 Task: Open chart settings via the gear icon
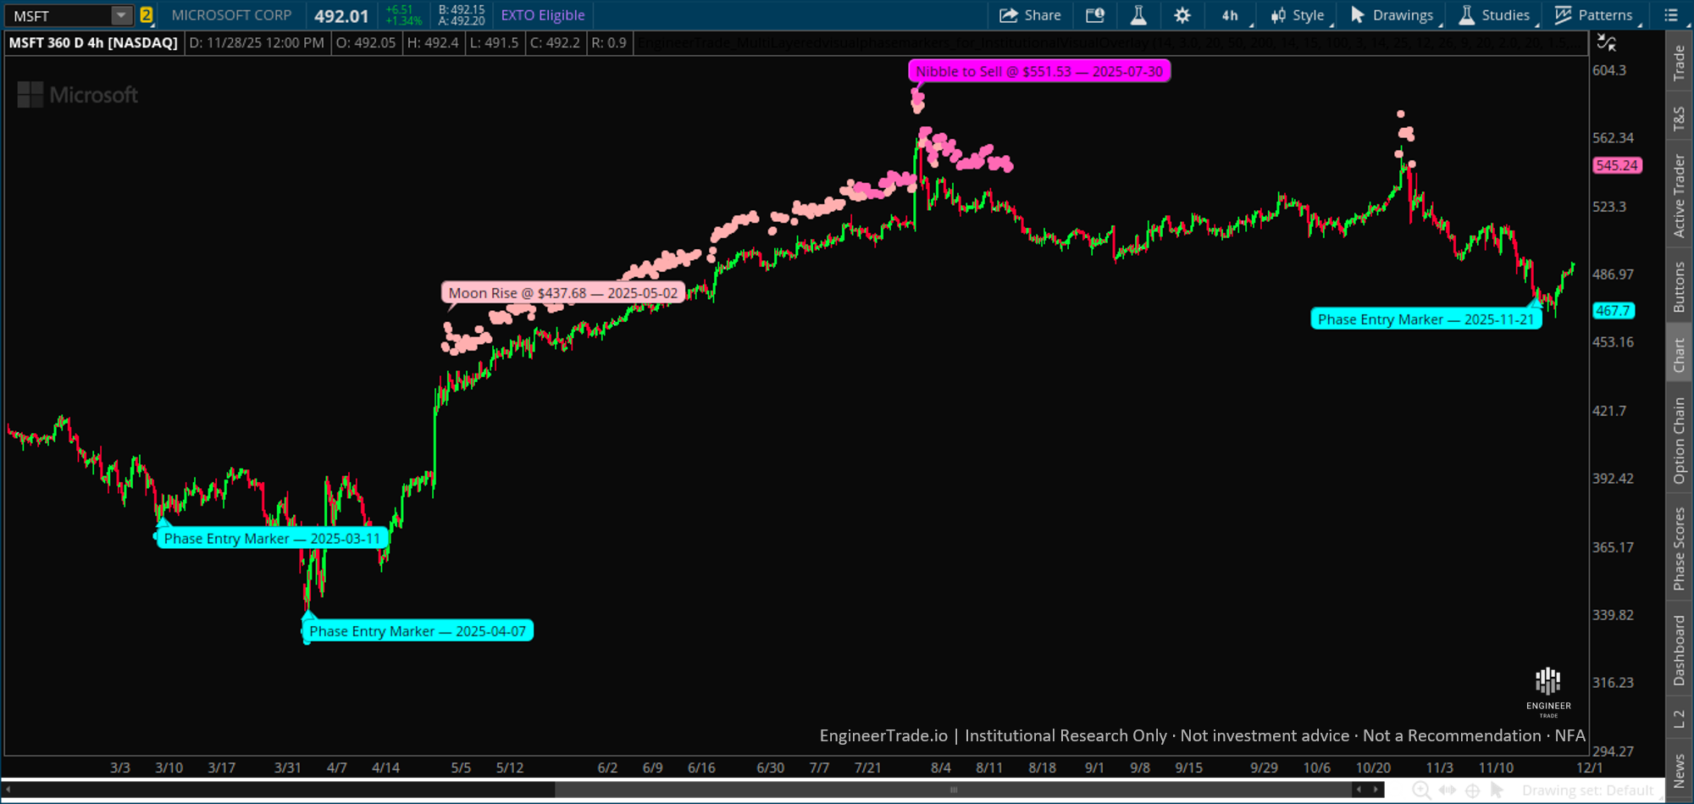coord(1182,14)
